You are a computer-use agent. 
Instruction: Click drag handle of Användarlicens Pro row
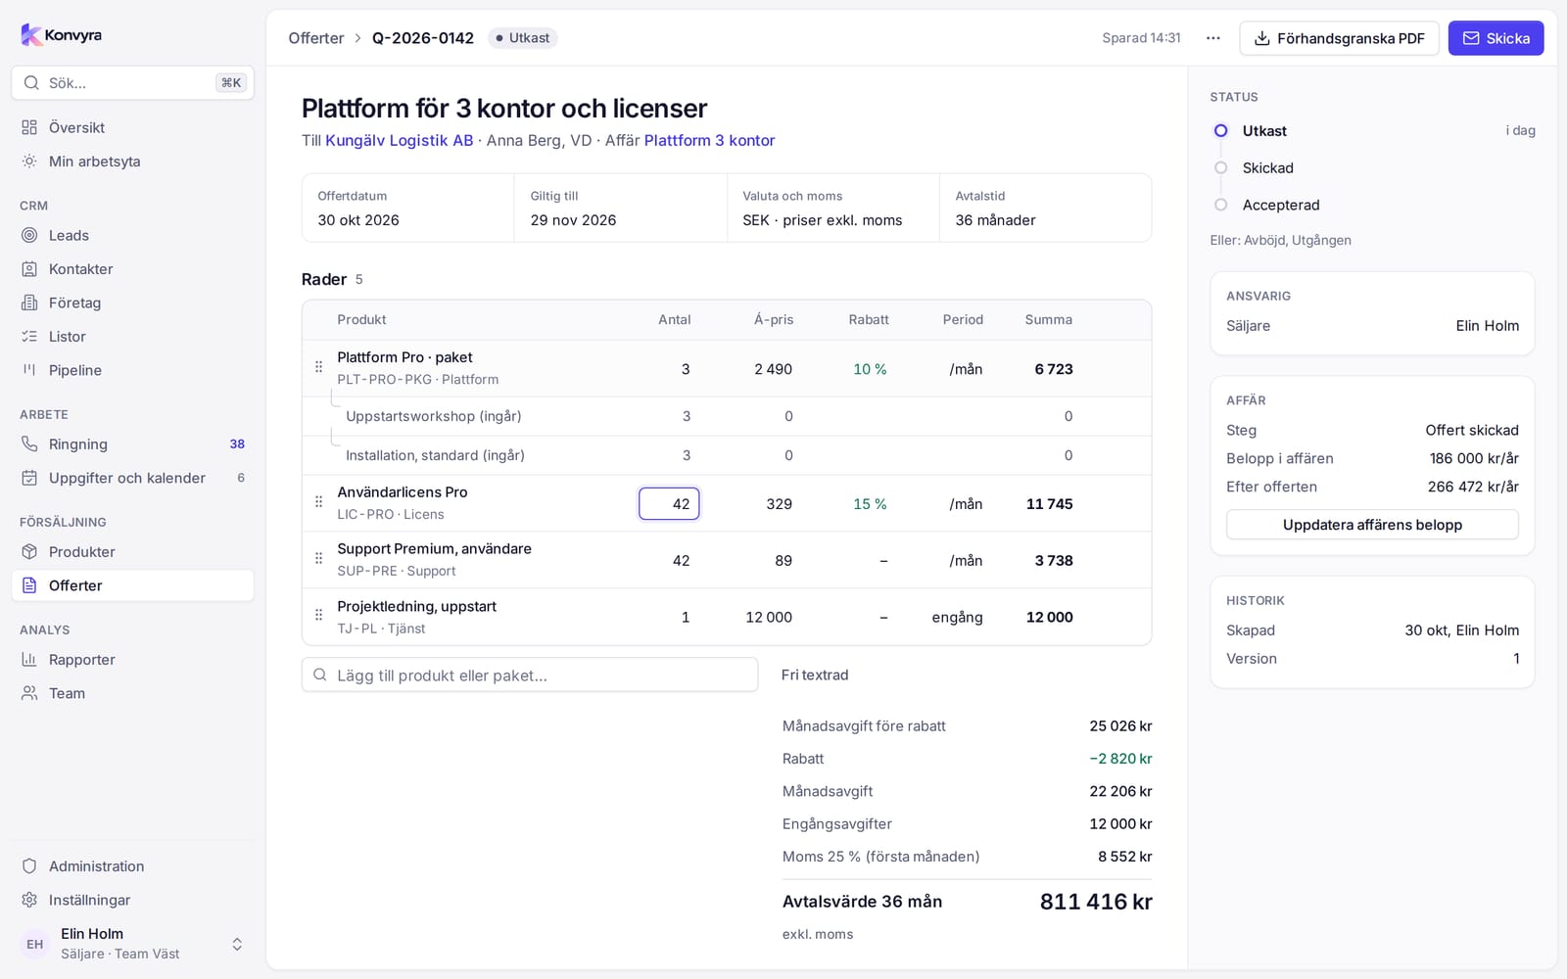click(x=318, y=502)
